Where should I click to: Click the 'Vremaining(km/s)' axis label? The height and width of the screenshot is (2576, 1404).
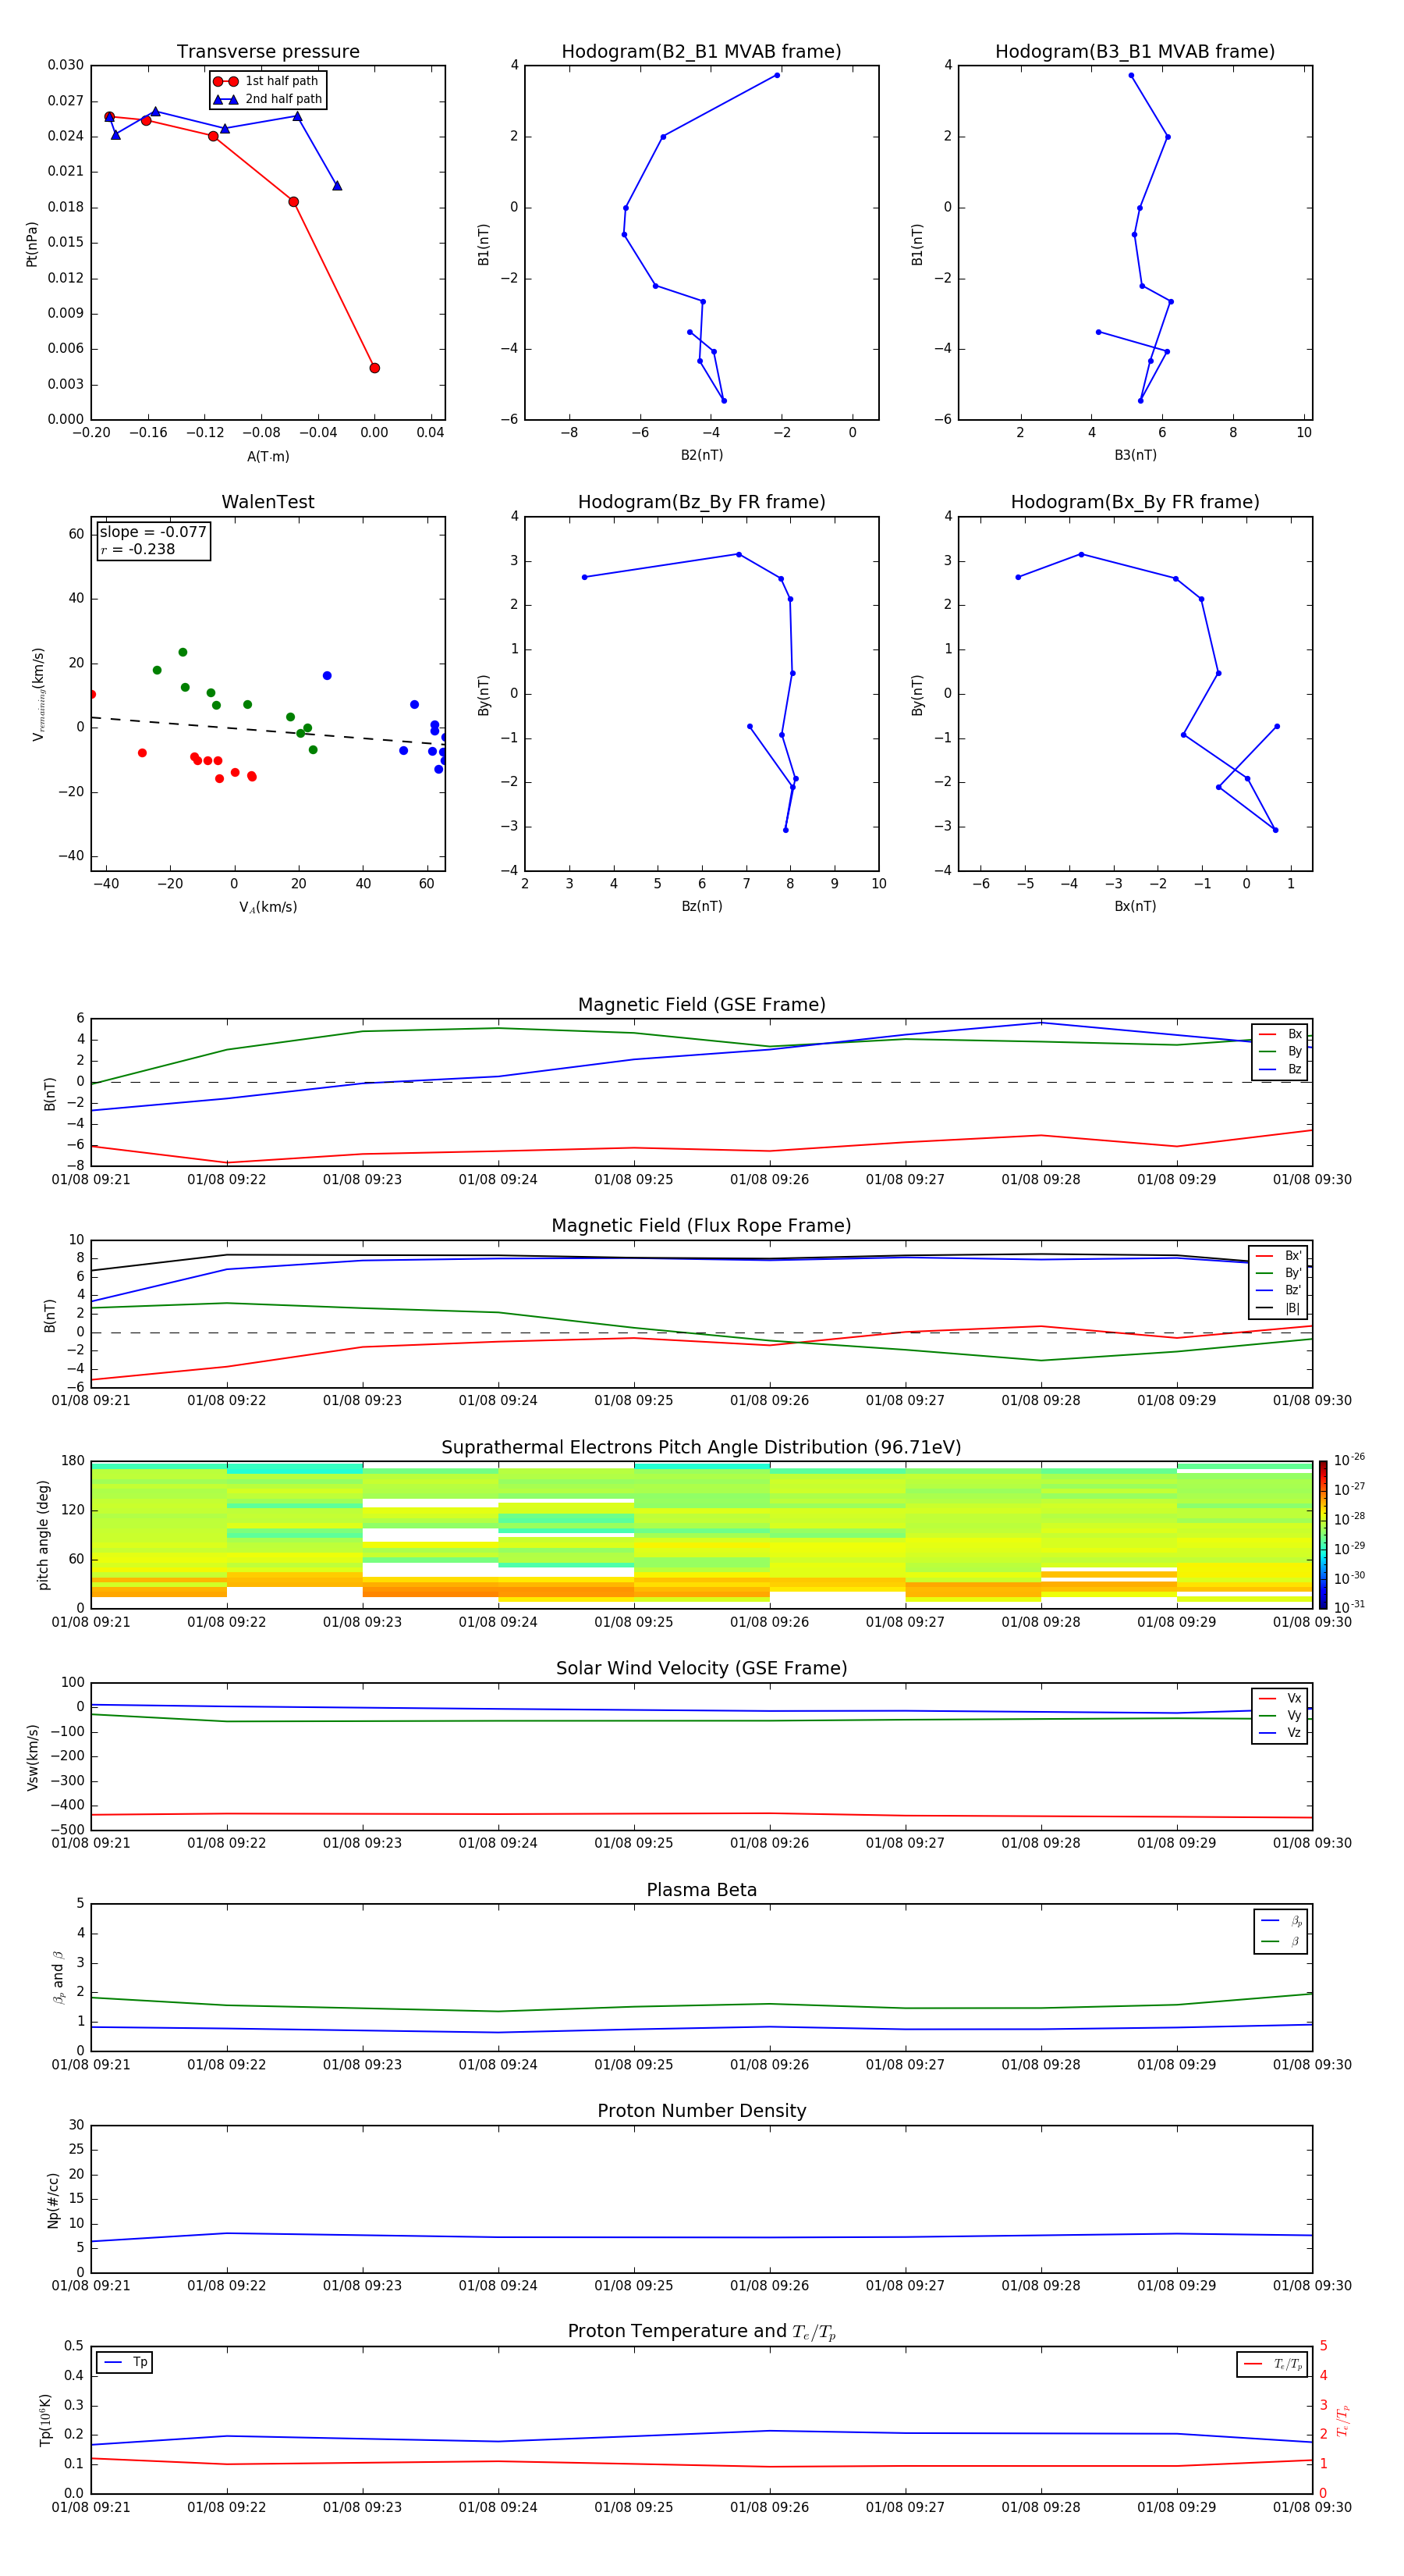(x=38, y=694)
